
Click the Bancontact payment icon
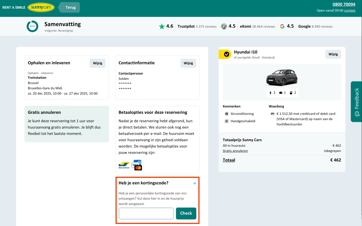point(124,165)
